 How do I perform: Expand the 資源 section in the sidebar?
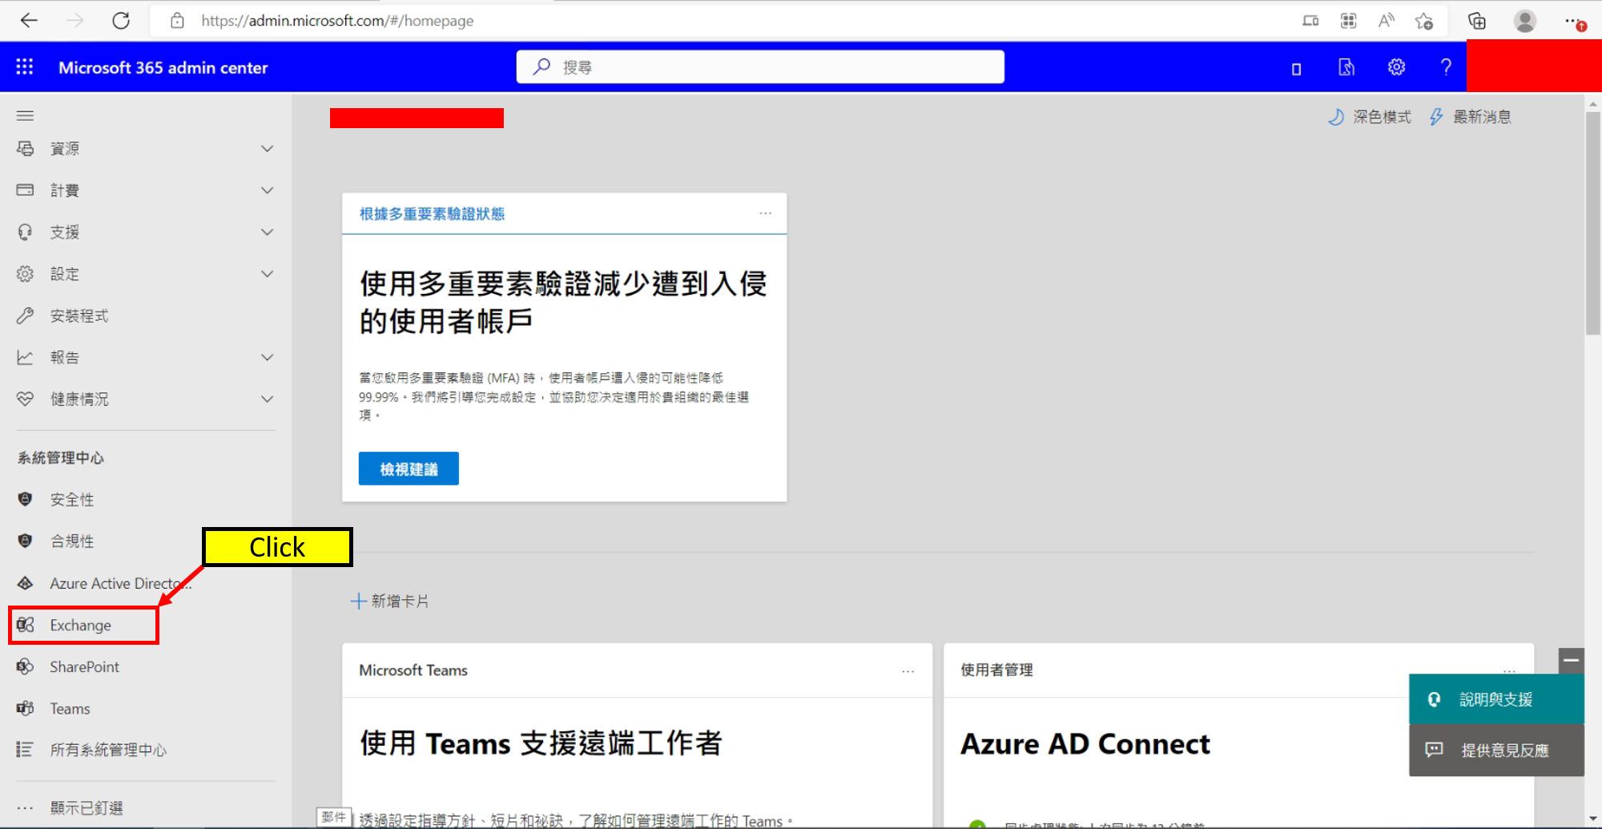64,148
